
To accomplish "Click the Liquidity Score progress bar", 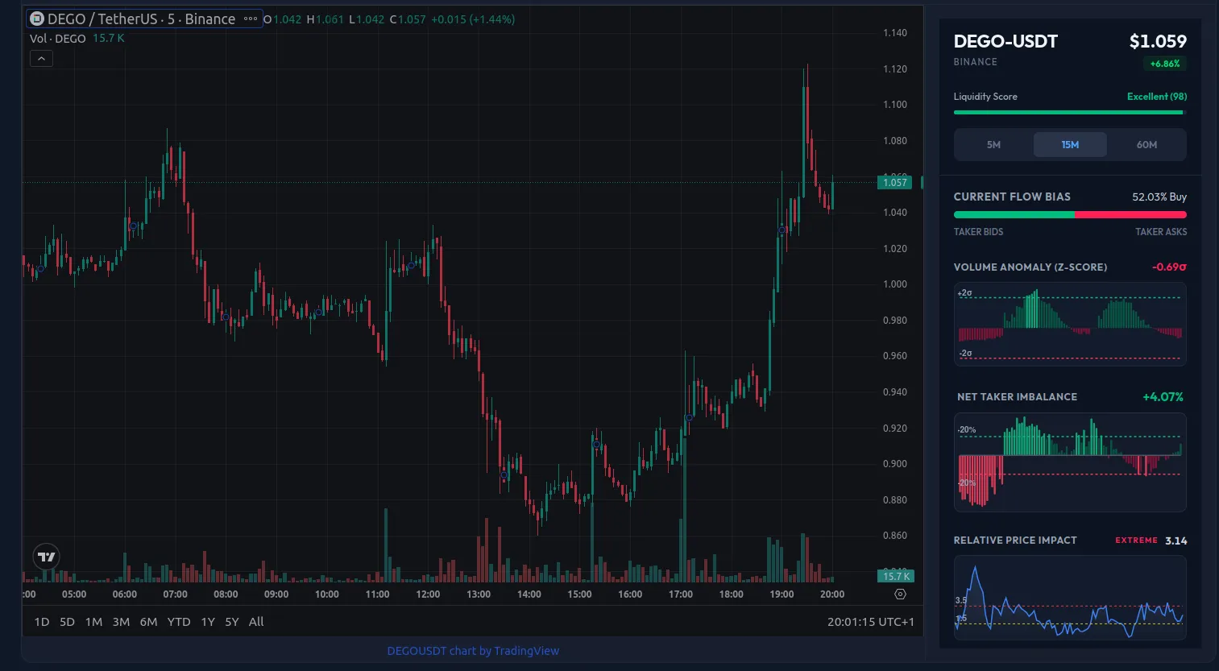I will pos(1069,113).
